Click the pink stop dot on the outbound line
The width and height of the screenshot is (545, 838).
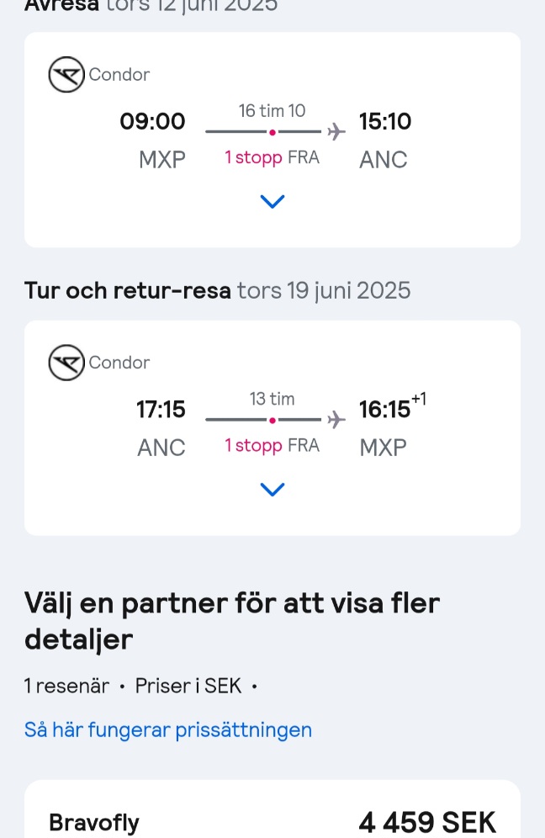pyautogui.click(x=272, y=132)
